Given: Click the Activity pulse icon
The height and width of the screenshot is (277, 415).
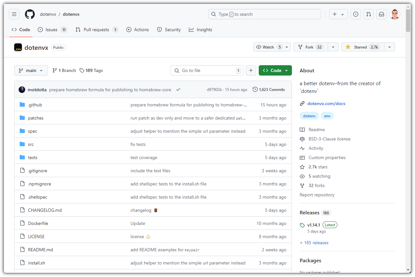Looking at the screenshot, I should pyautogui.click(x=302, y=148).
